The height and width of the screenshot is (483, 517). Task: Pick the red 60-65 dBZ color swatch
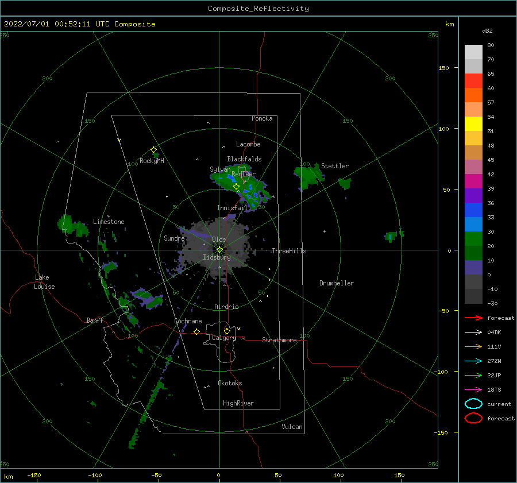(473, 80)
